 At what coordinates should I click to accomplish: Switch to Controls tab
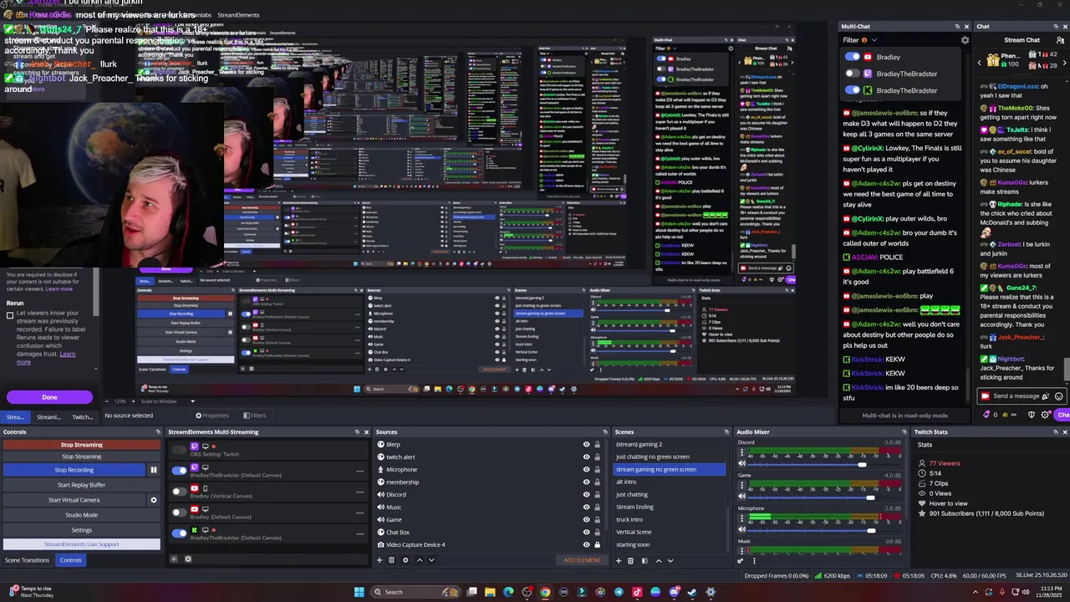71,560
